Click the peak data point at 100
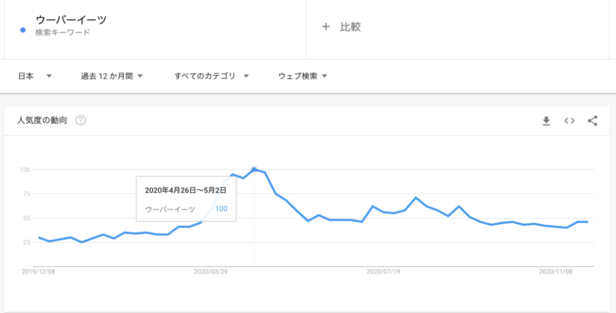616x313 pixels. 254,169
